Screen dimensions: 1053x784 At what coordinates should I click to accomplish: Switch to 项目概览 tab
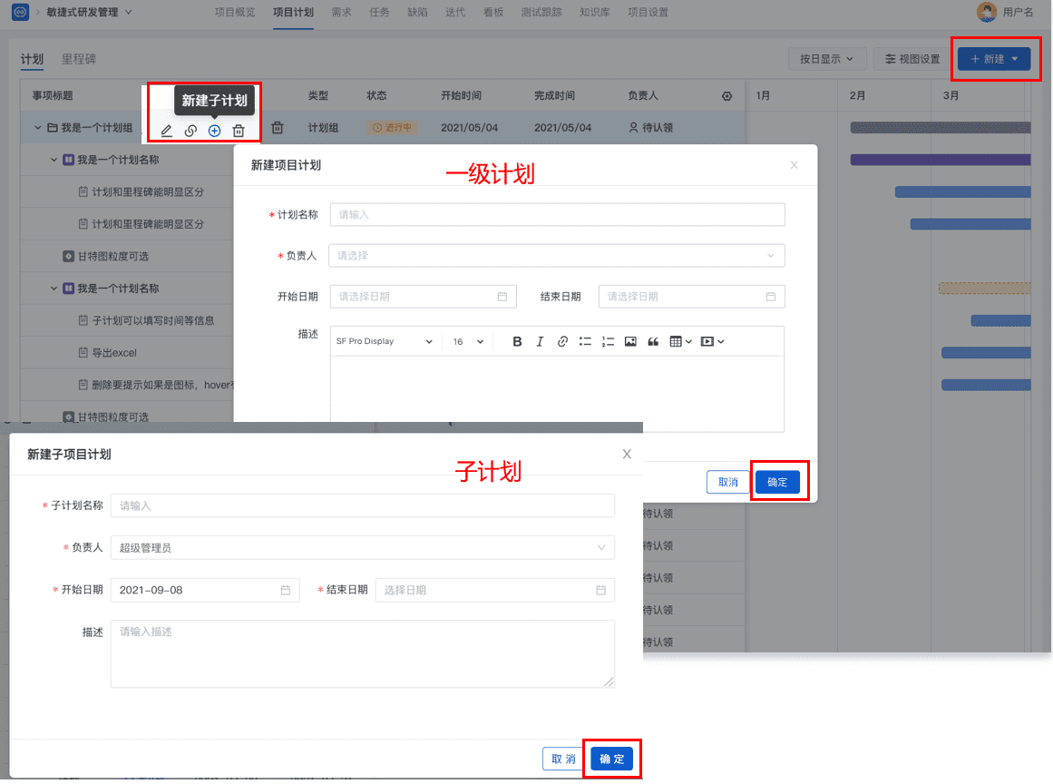[x=235, y=12]
